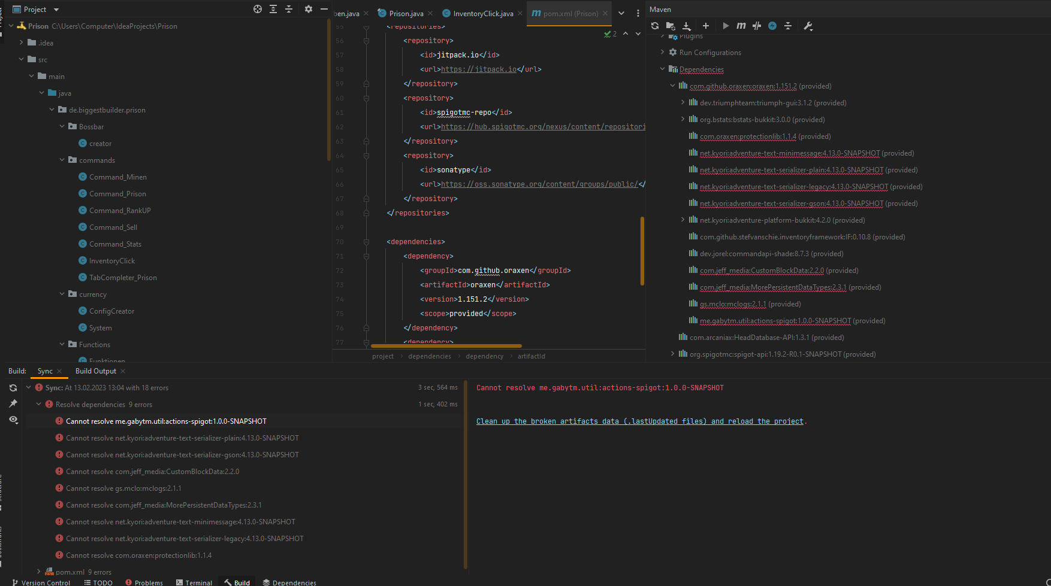This screenshot has height=586, width=1051.
Task: Toggle Skip Tests mode in Maven toolbar
Action: tap(772, 26)
